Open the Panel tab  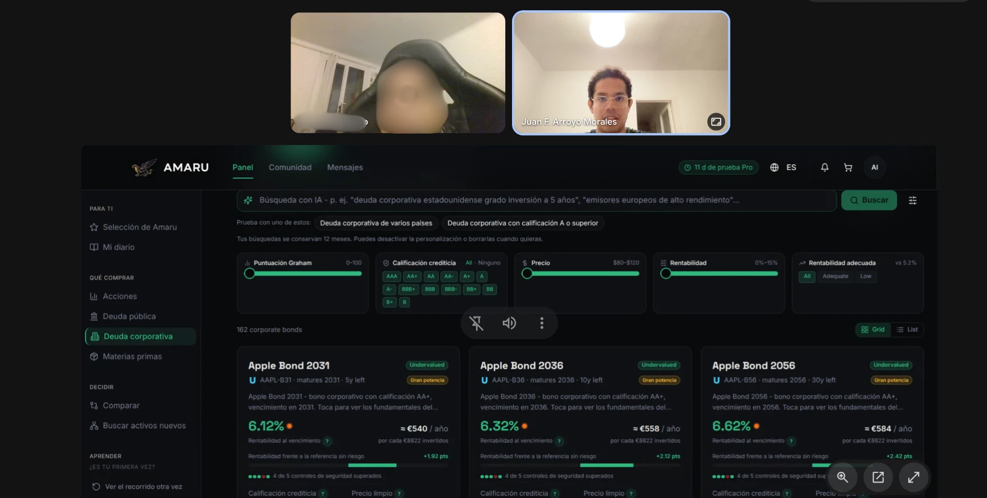[x=243, y=168]
